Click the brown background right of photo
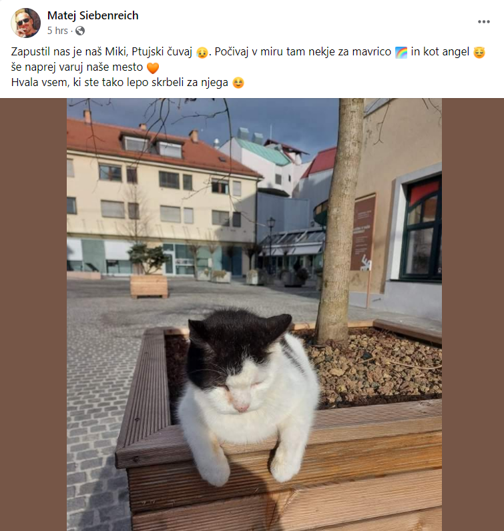 pos(473,315)
